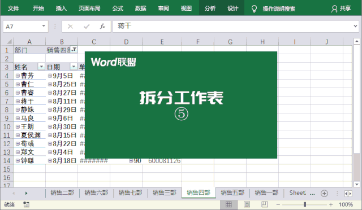Collapse the 9月5日 date group
Viewport: 362px width, 210px height.
pyautogui.click(x=50, y=76)
